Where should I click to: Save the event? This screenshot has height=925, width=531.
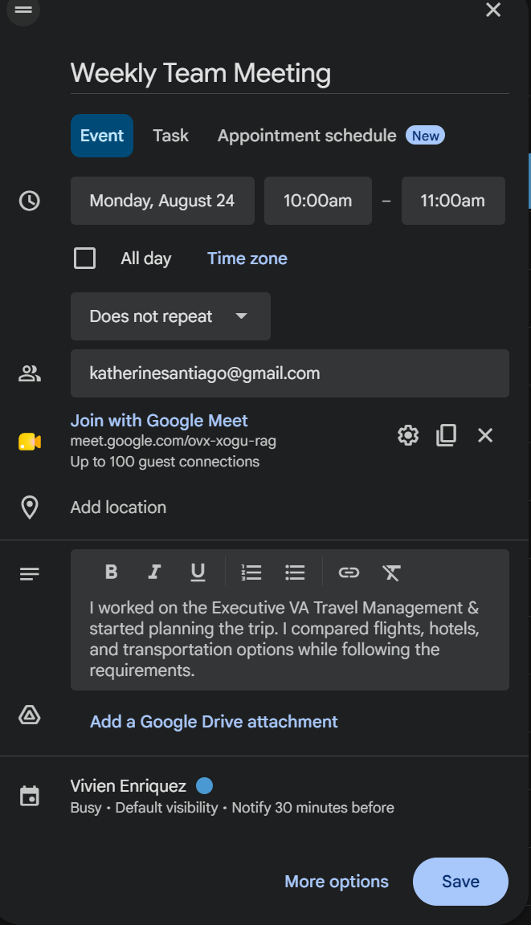[460, 882]
